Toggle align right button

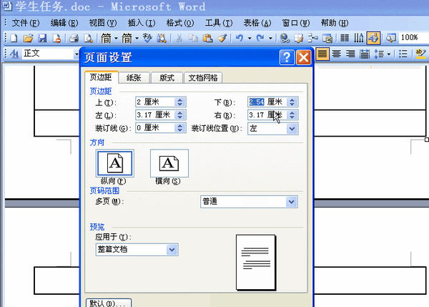[x=350, y=54]
